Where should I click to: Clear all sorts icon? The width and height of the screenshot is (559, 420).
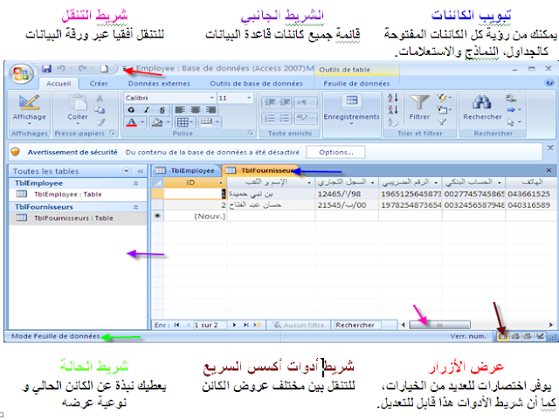pos(393,122)
